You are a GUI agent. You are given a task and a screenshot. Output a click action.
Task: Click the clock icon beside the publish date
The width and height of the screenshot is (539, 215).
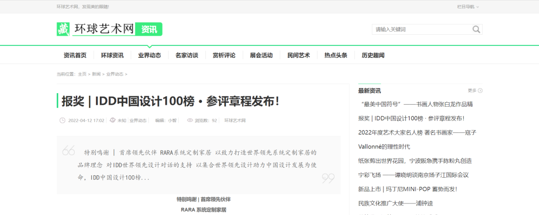pos(63,120)
